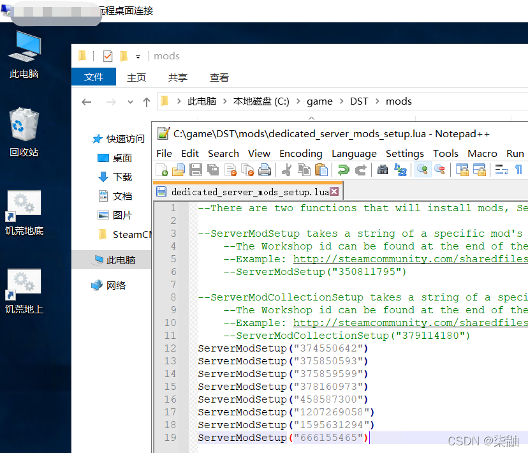Go up one folder level in Explorer
Screen dimensions: 528x453
[146, 101]
